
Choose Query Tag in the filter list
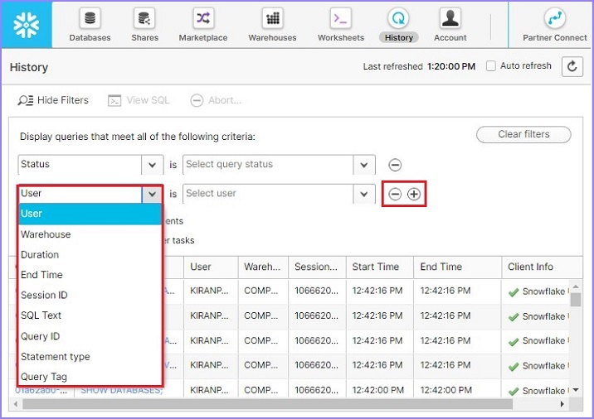tap(90, 377)
